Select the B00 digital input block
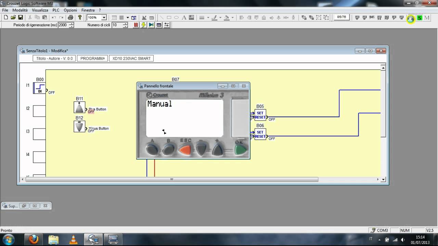 [39, 88]
